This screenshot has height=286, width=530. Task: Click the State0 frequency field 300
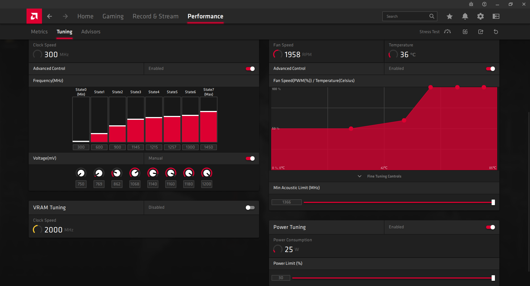(81, 147)
